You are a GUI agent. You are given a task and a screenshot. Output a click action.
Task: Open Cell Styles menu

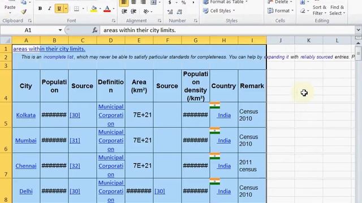point(219,11)
